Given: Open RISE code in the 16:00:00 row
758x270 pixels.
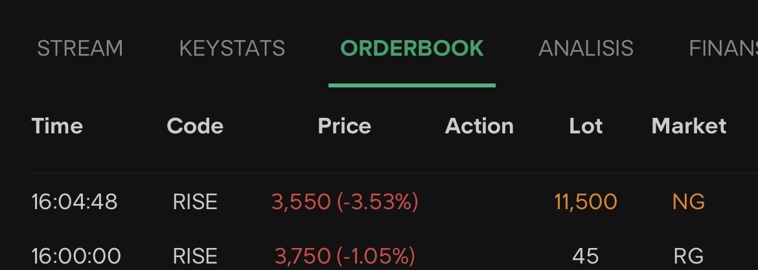Looking at the screenshot, I should pyautogui.click(x=195, y=256).
